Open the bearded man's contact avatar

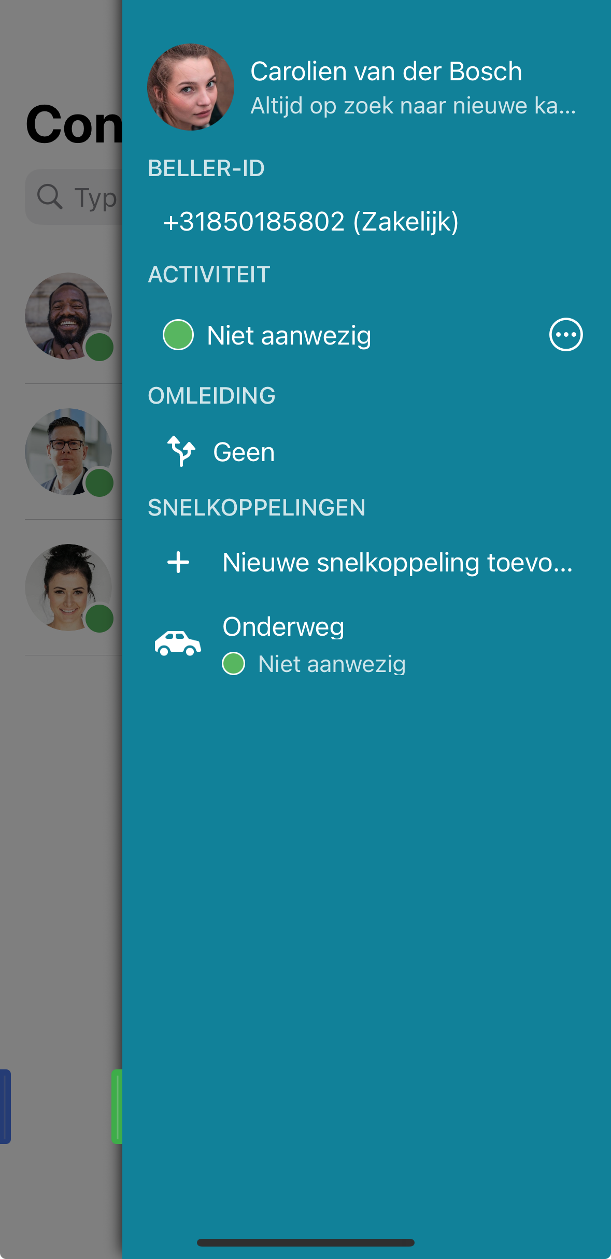(68, 316)
